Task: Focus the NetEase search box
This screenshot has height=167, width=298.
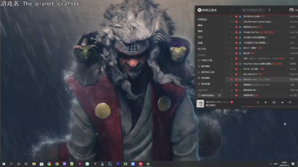Action: click(x=253, y=10)
